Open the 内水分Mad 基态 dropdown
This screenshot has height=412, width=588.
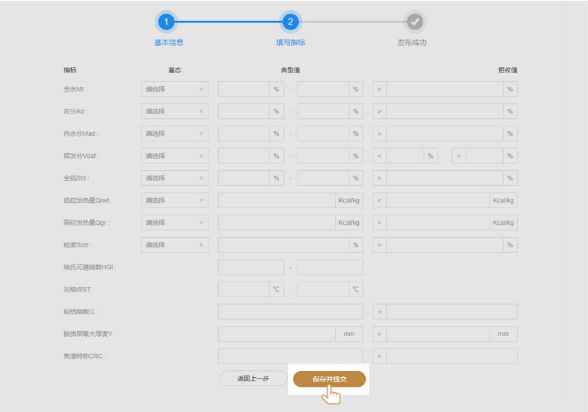pyautogui.click(x=174, y=133)
